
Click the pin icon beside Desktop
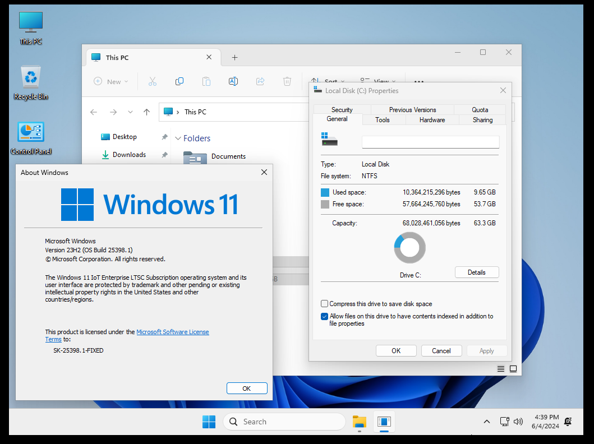[164, 137]
